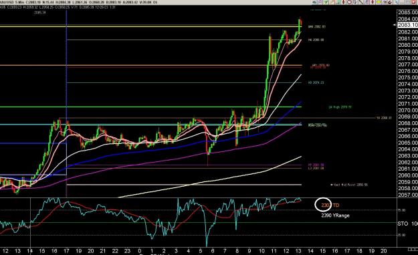
Task: Click the green LW High level label
Action: (340, 107)
